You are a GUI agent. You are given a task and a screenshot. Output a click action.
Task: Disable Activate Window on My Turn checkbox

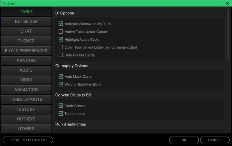click(x=61, y=24)
